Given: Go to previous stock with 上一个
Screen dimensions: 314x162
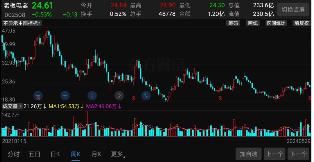Looking at the screenshot, I should coord(274,154).
